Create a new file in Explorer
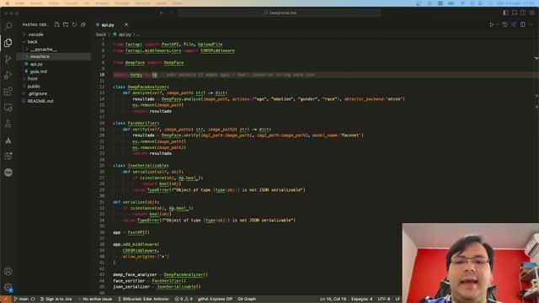Image resolution: width=539 pixels, height=303 pixels. [56, 24]
